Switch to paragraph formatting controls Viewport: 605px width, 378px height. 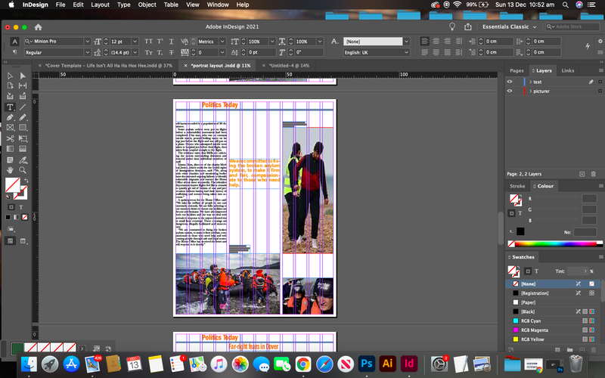click(x=14, y=52)
